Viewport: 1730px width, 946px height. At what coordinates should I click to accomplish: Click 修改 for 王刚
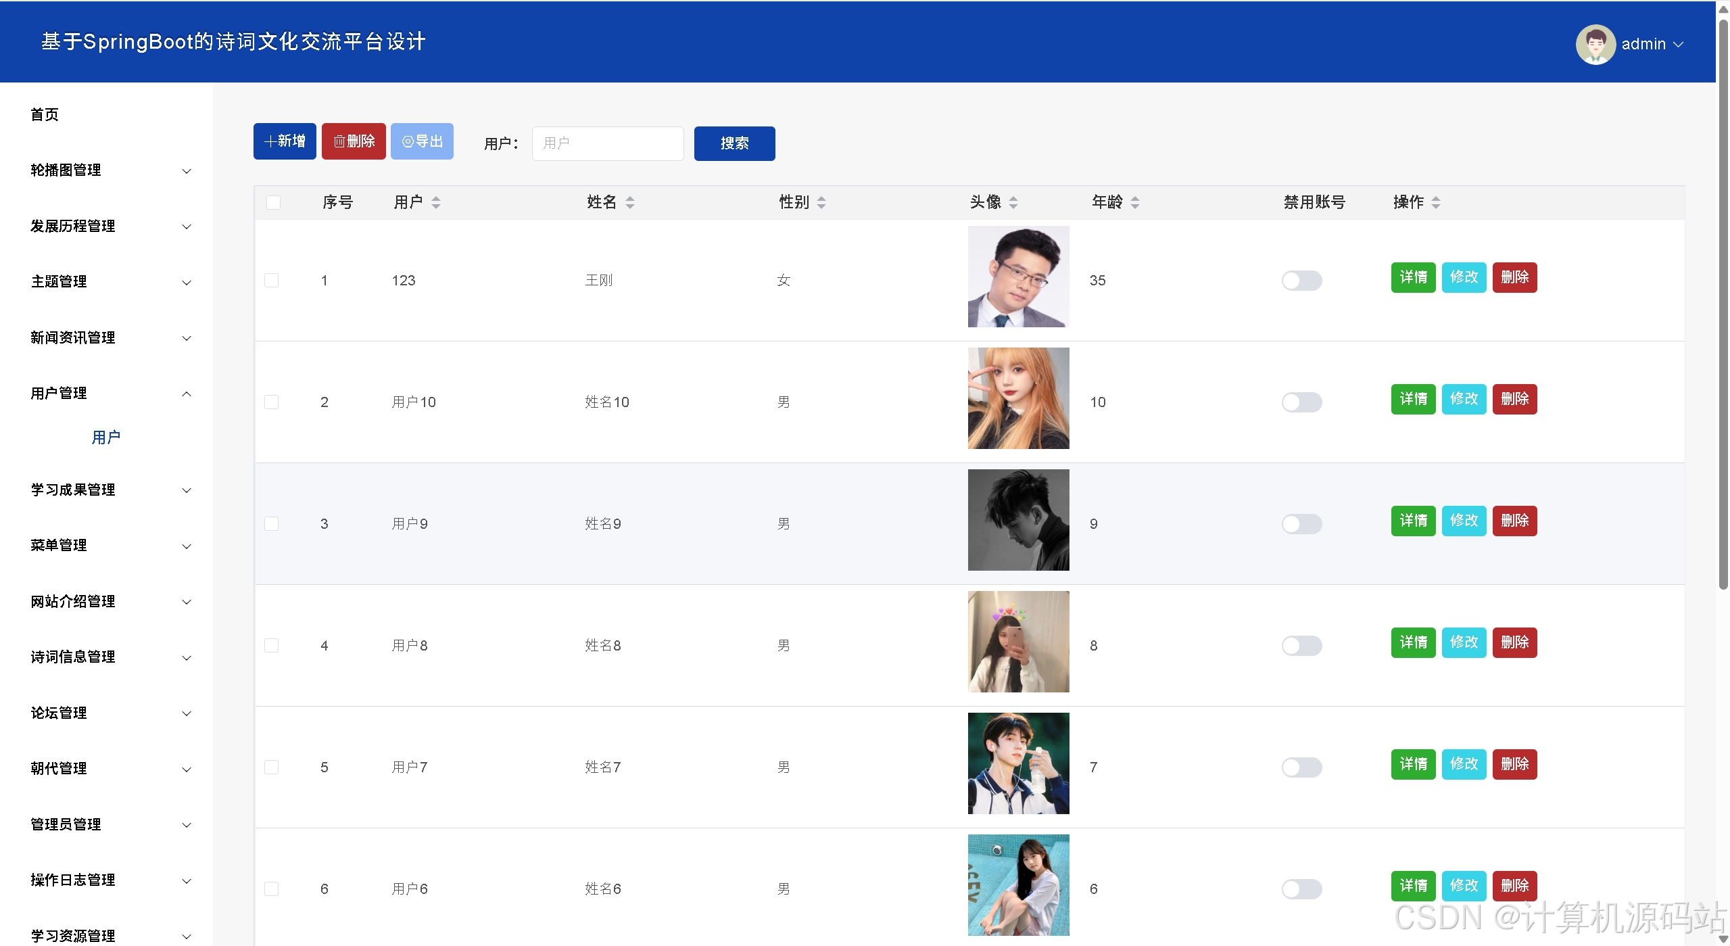coord(1464,277)
